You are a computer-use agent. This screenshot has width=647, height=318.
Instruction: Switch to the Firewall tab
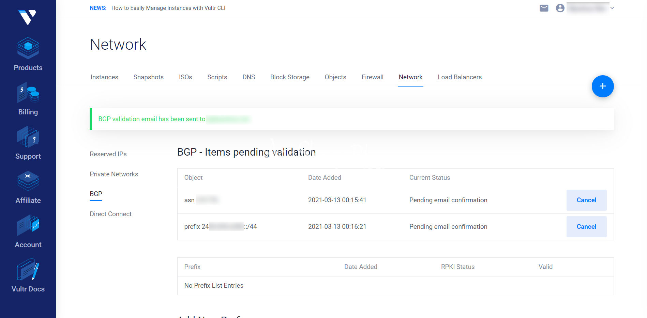[373, 77]
